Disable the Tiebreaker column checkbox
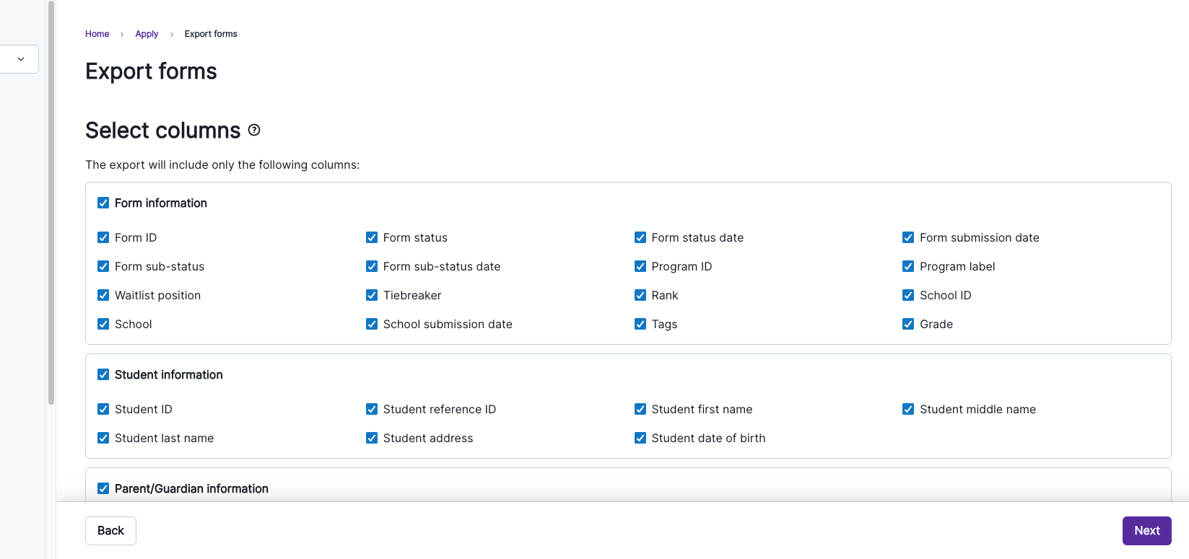Image resolution: width=1189 pixels, height=559 pixels. point(372,296)
